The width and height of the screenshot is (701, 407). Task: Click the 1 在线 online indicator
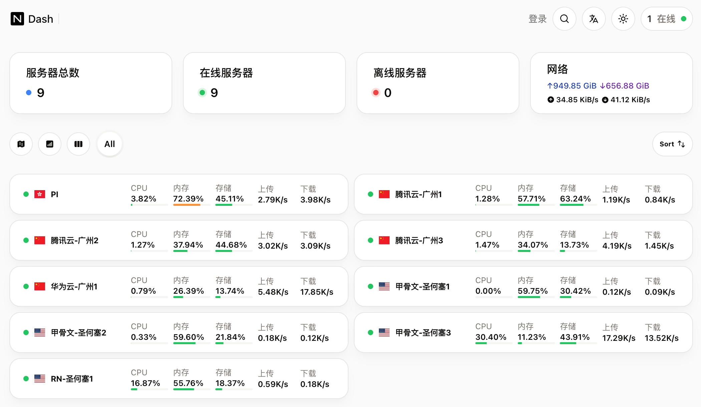tap(666, 19)
